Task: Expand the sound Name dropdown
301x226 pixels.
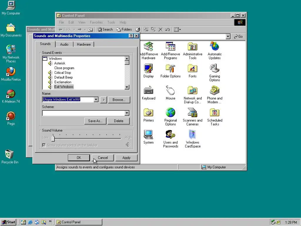Action: [x=96, y=99]
